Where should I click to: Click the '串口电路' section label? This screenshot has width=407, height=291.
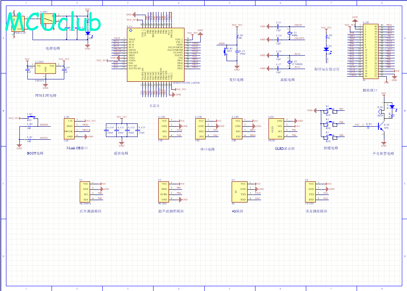point(207,149)
